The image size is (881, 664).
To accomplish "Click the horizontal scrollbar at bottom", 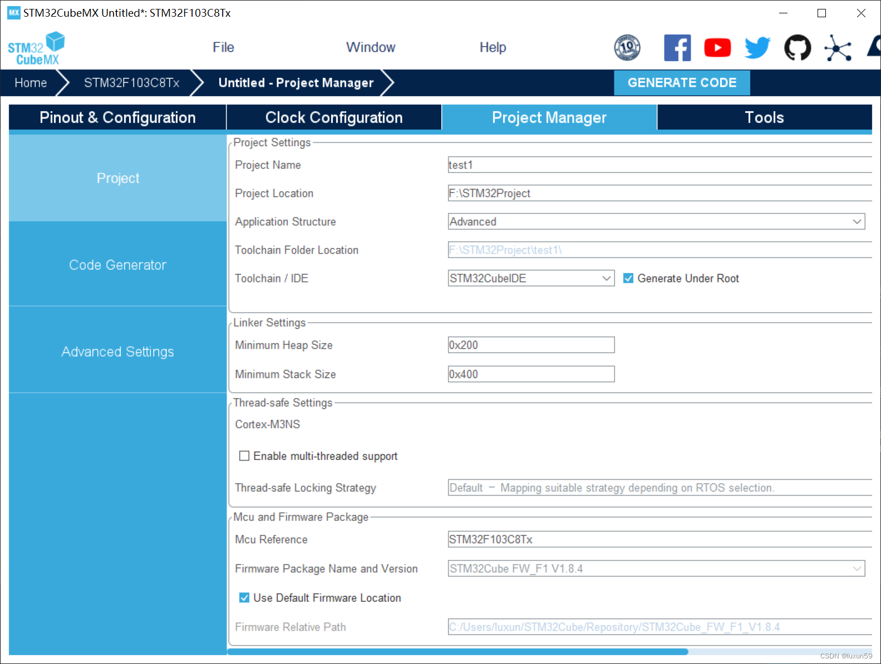I will 457,651.
